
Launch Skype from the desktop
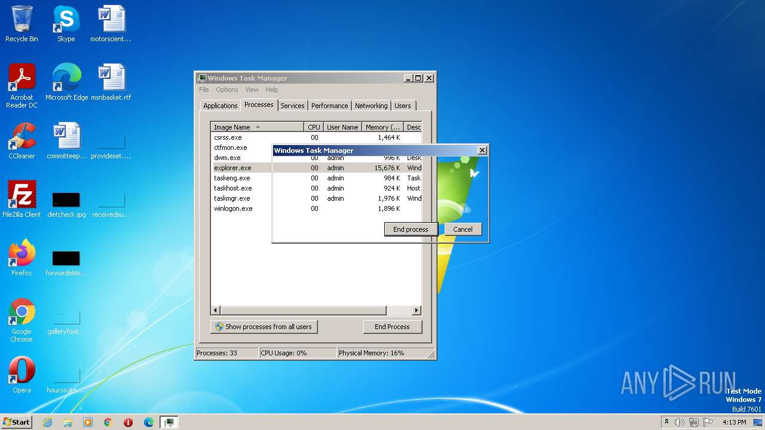click(x=66, y=24)
